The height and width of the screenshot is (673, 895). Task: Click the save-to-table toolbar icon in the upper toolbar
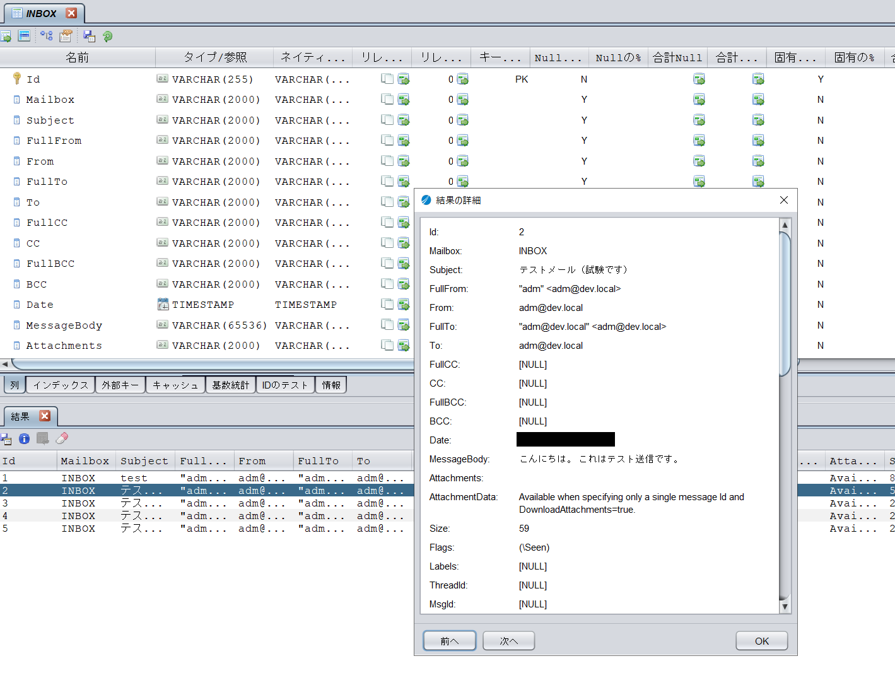89,36
